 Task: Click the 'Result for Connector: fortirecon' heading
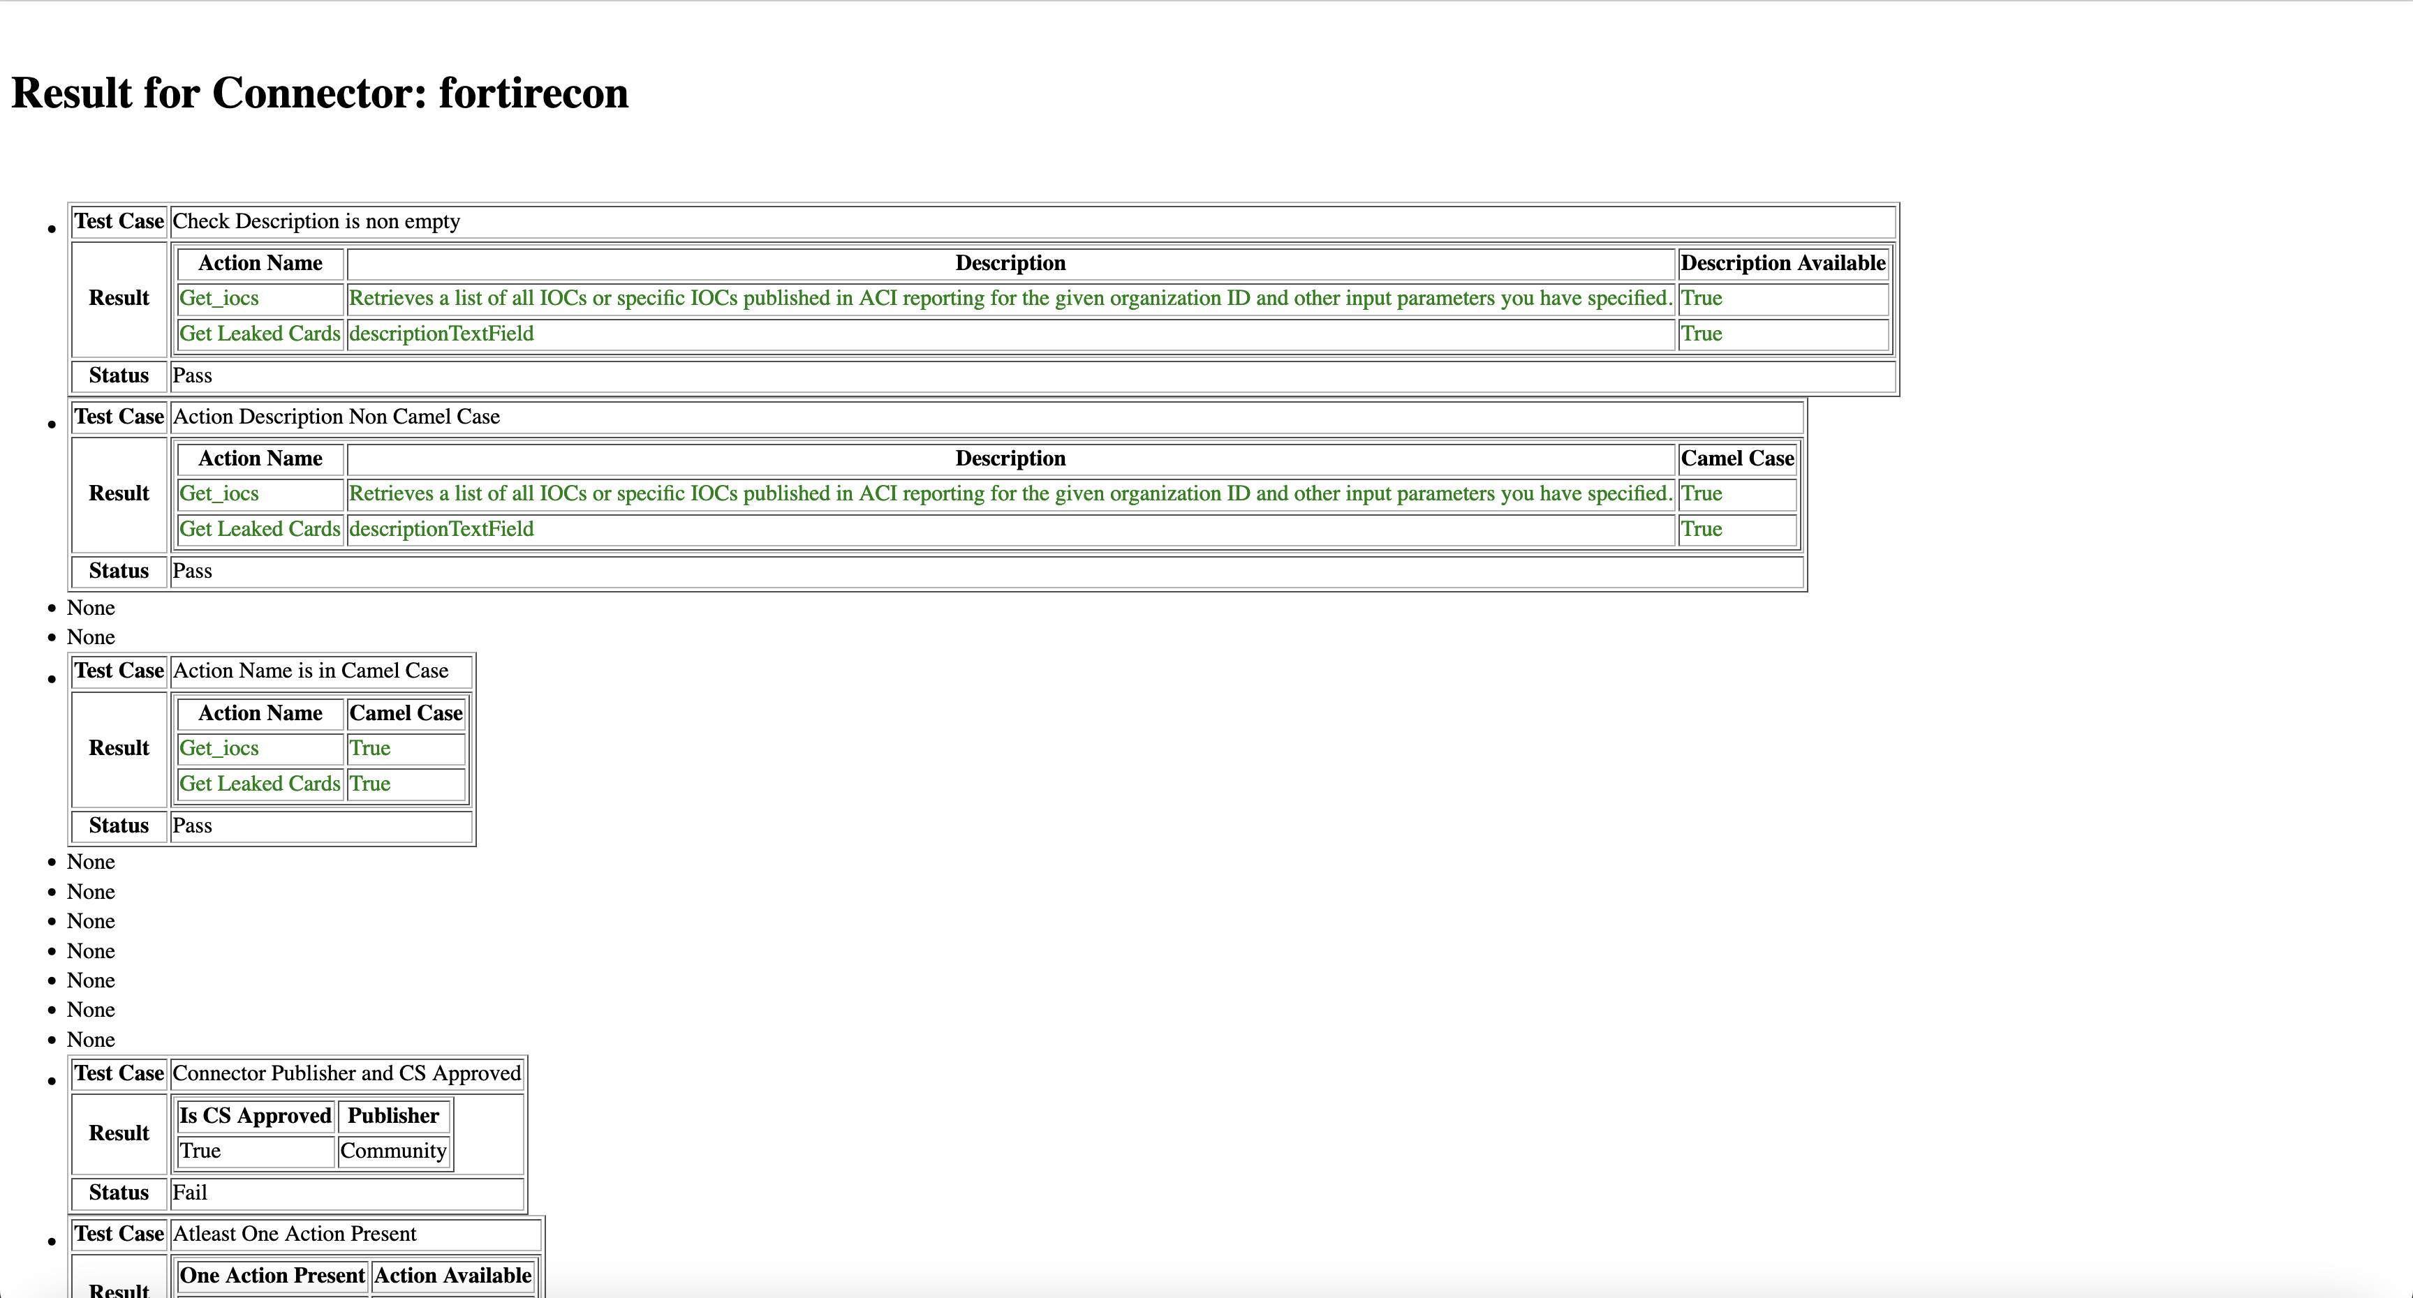(319, 93)
